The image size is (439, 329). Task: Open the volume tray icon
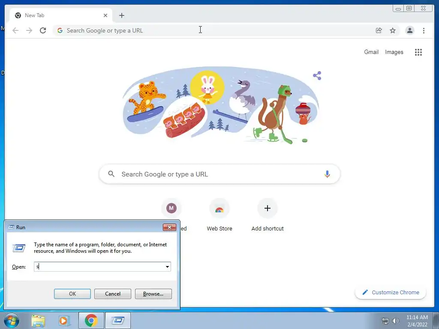click(395, 321)
